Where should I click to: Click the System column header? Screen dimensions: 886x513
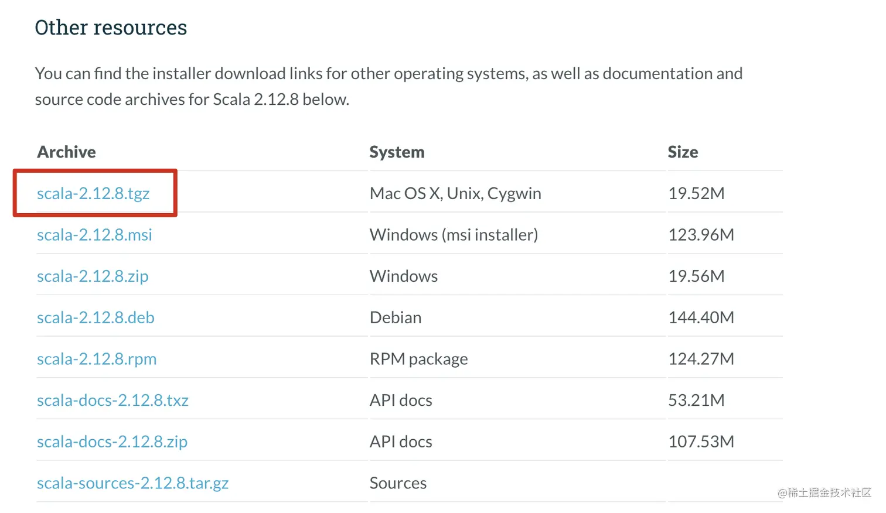pyautogui.click(x=397, y=152)
